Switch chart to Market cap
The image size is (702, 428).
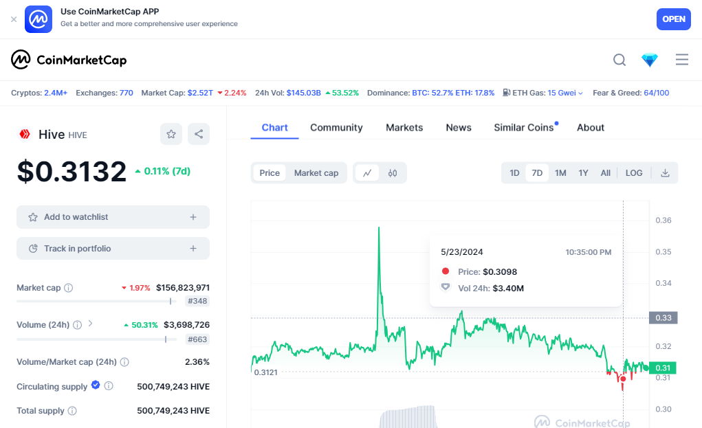point(316,173)
